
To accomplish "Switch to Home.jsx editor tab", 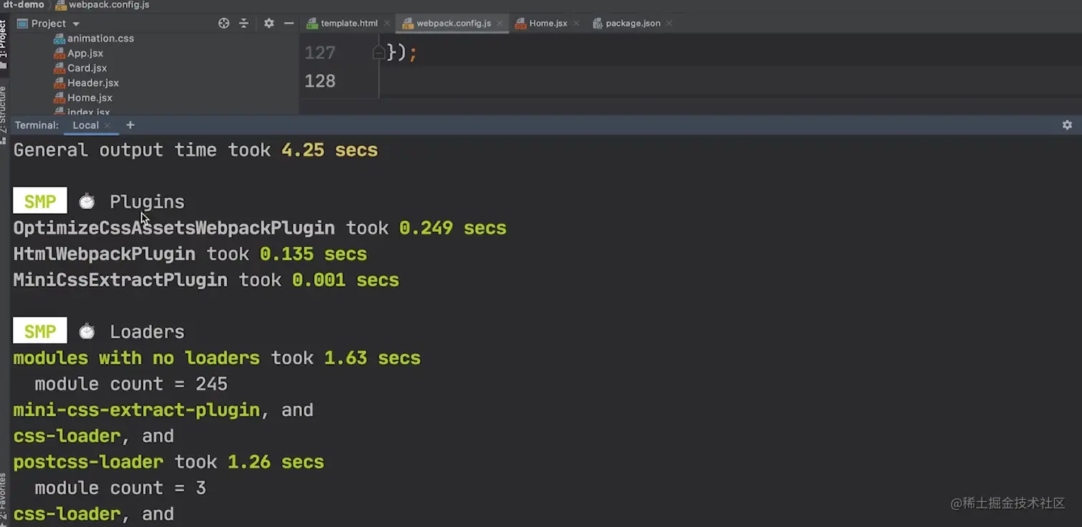I will [548, 24].
